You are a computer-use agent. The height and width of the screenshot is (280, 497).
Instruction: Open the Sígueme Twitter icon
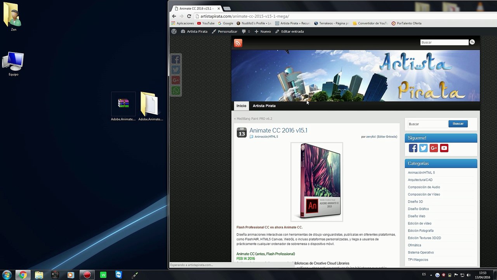pos(423,148)
